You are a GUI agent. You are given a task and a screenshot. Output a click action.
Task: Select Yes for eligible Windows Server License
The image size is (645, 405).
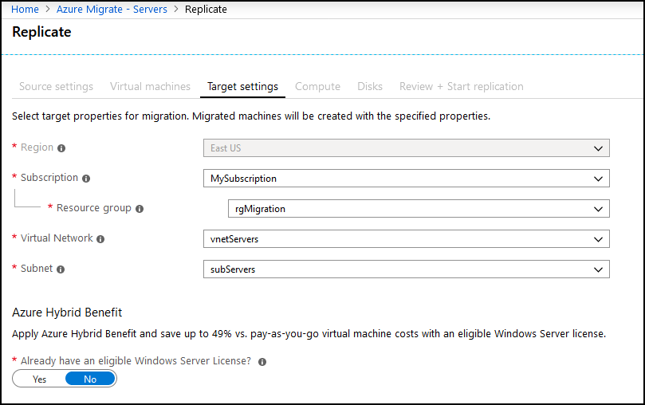point(40,379)
